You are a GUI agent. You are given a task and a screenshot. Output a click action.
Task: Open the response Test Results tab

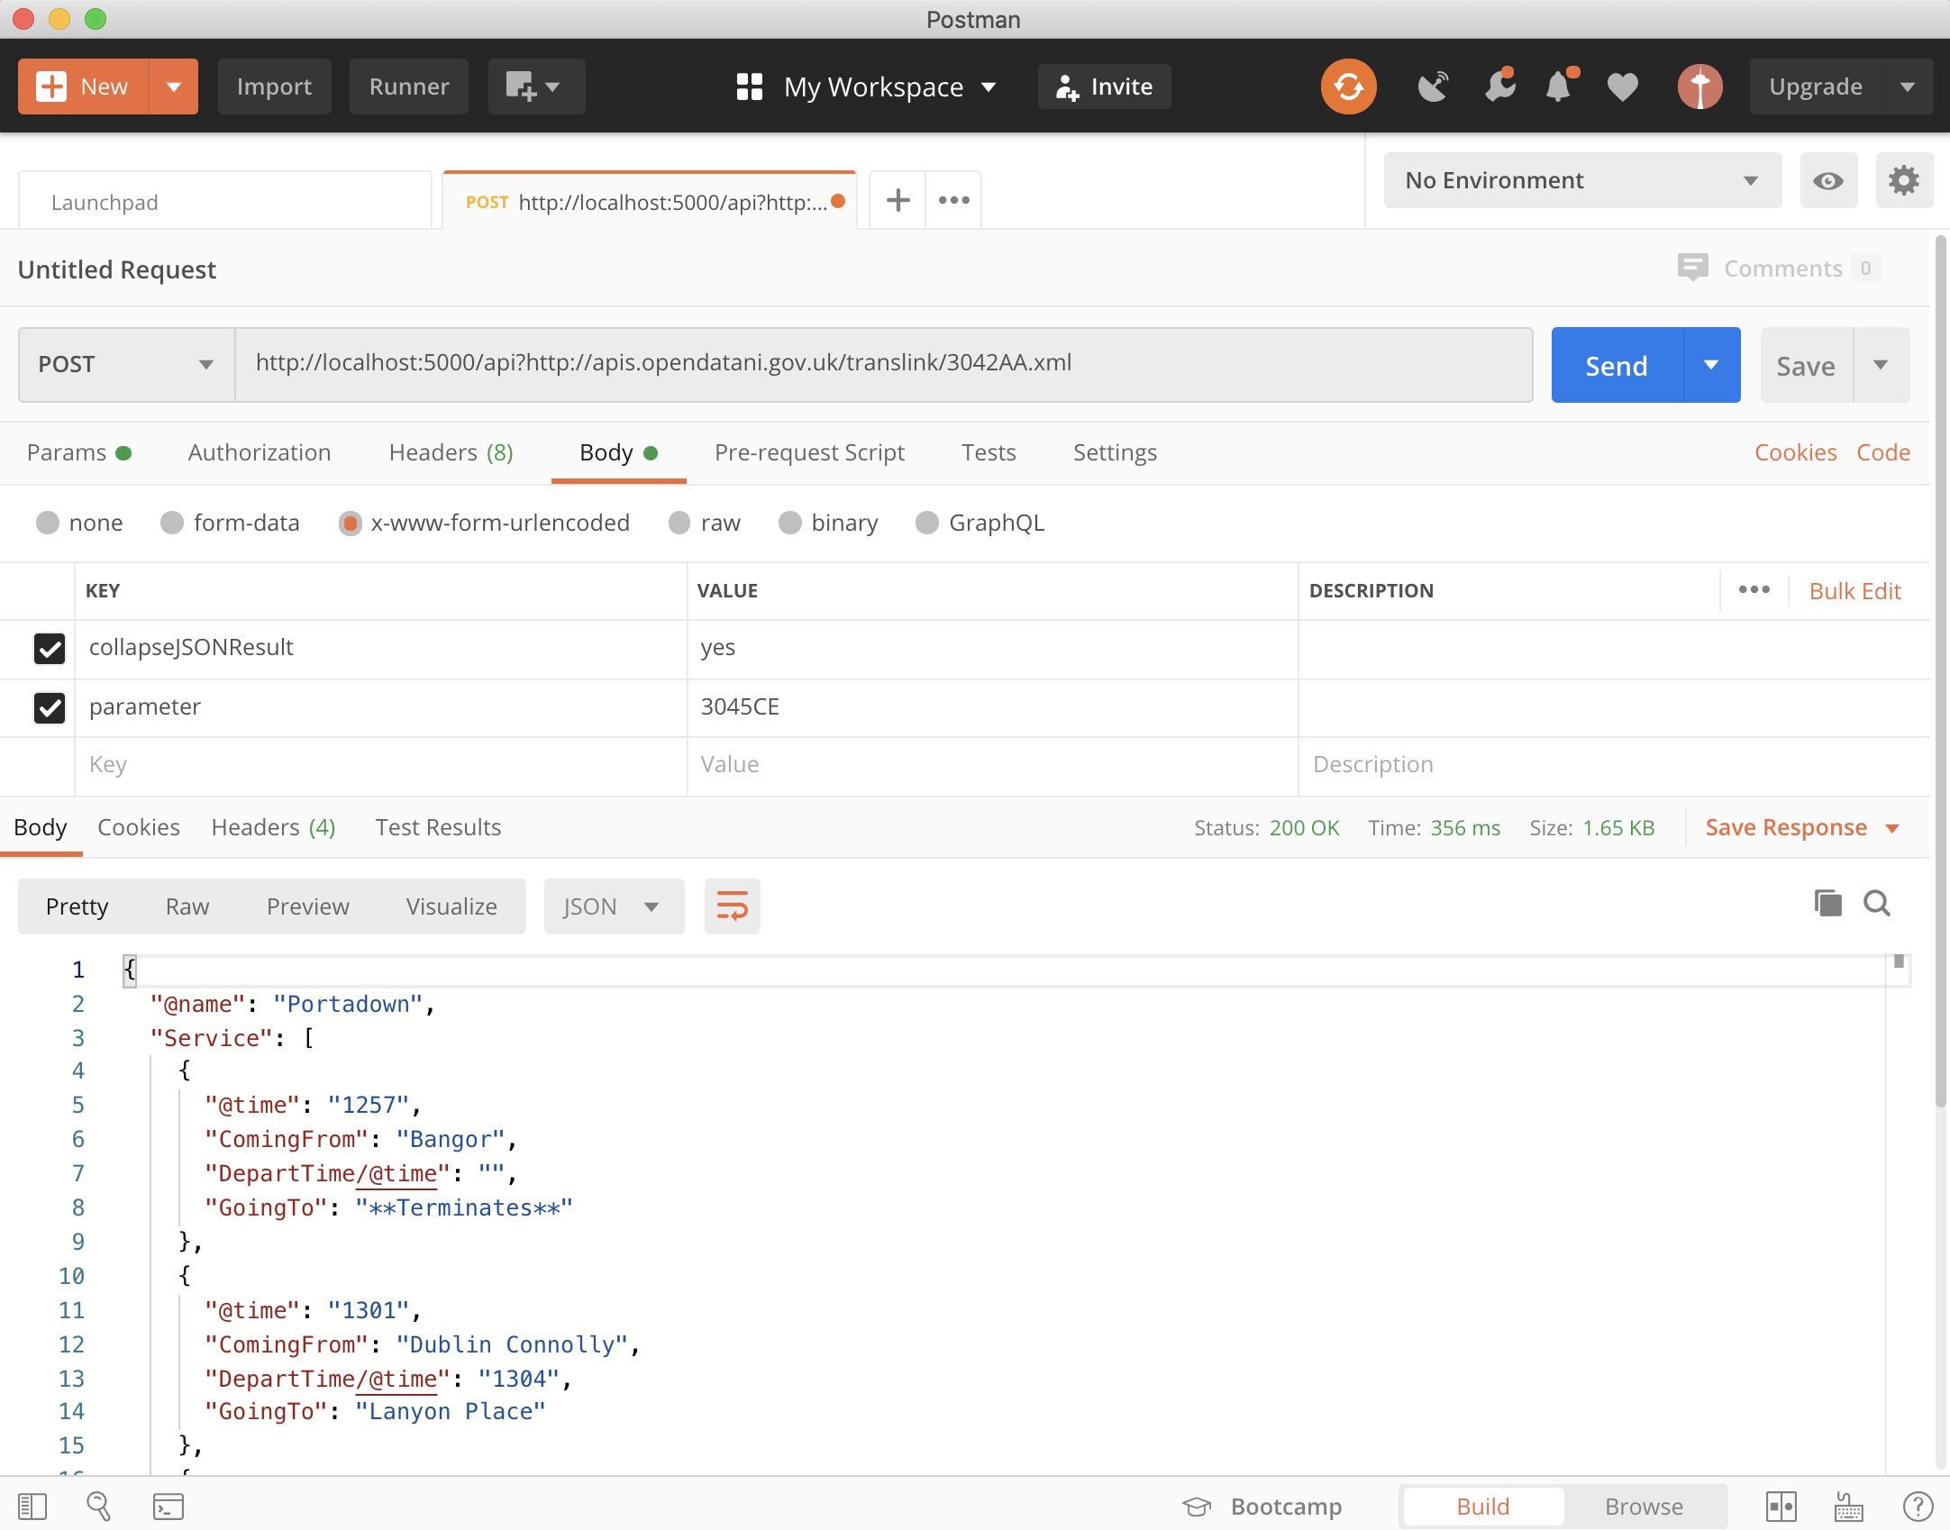coord(438,827)
